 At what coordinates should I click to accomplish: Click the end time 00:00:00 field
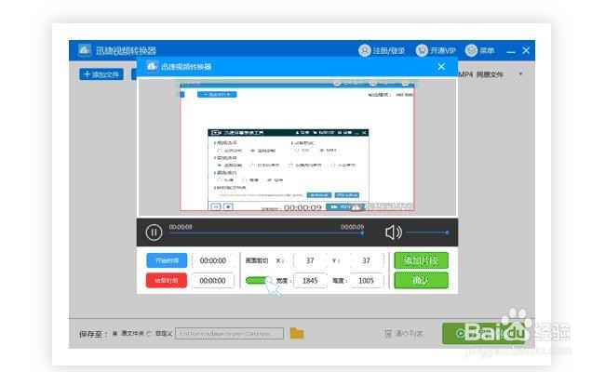point(213,281)
